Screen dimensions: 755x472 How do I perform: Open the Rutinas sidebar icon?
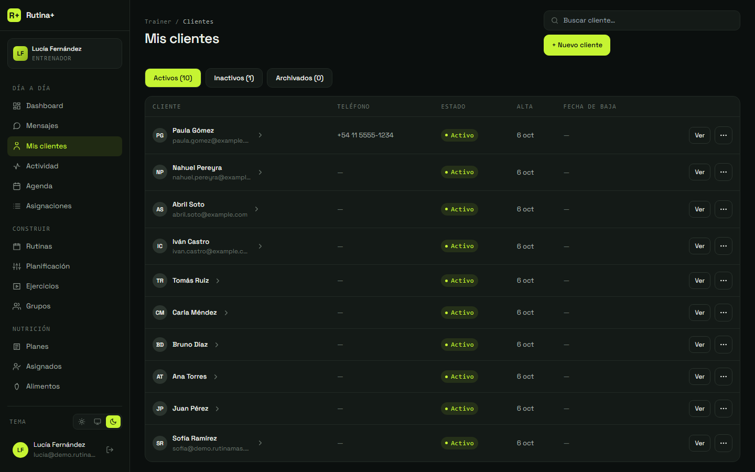coord(17,246)
